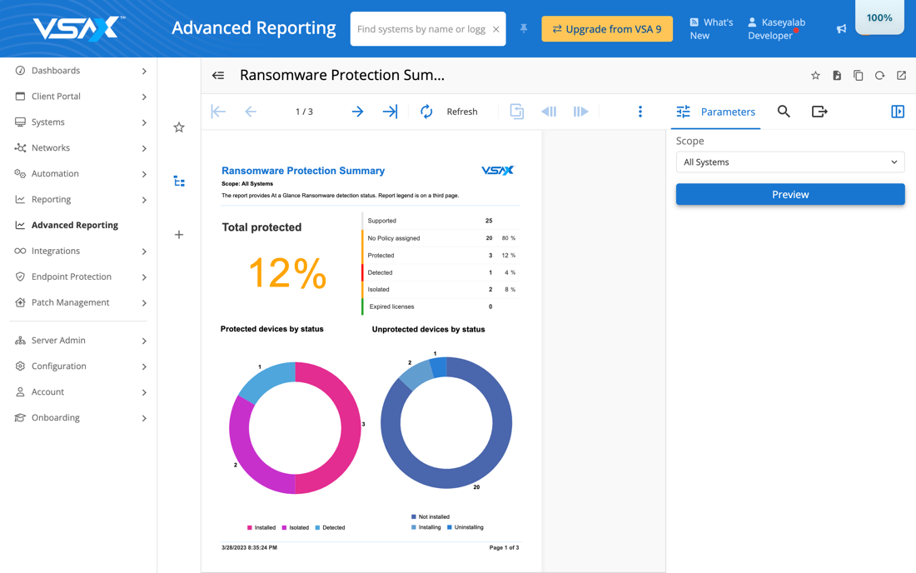The width and height of the screenshot is (916, 573).
Task: Open the Scope dropdown showing All Systems
Action: coord(790,162)
